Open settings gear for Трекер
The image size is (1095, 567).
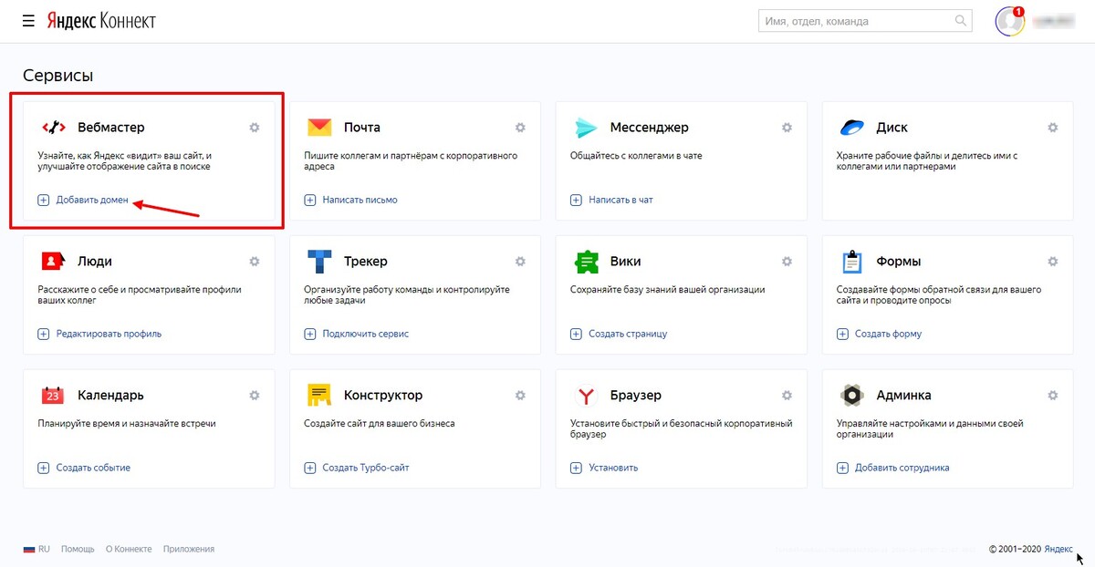[x=520, y=262]
